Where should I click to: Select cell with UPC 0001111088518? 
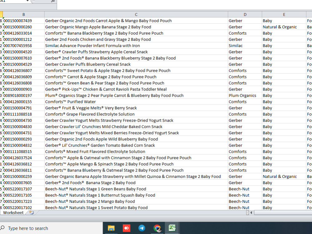[23, 114]
